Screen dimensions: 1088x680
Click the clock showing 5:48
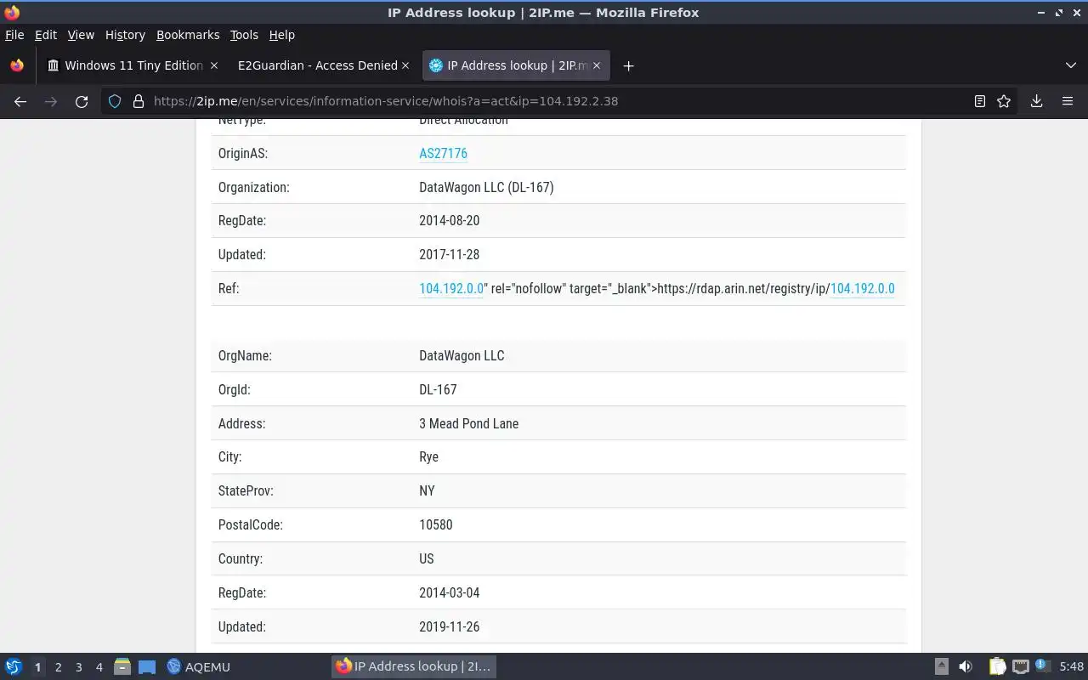[1072, 667]
